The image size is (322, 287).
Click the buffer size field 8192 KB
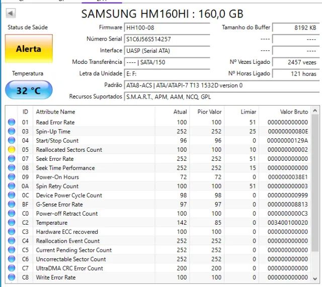(x=296, y=28)
